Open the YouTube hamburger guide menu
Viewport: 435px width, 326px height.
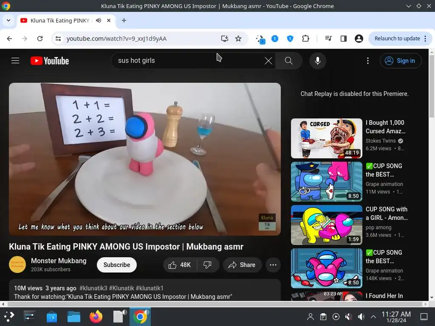[15, 60]
